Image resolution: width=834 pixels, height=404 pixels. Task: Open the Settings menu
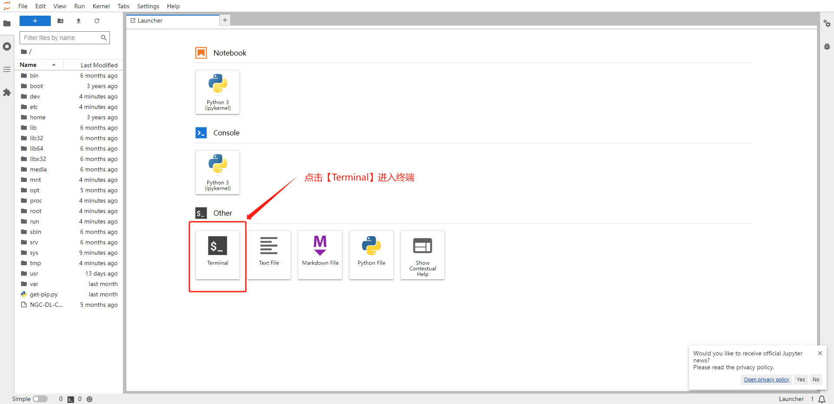(x=148, y=6)
